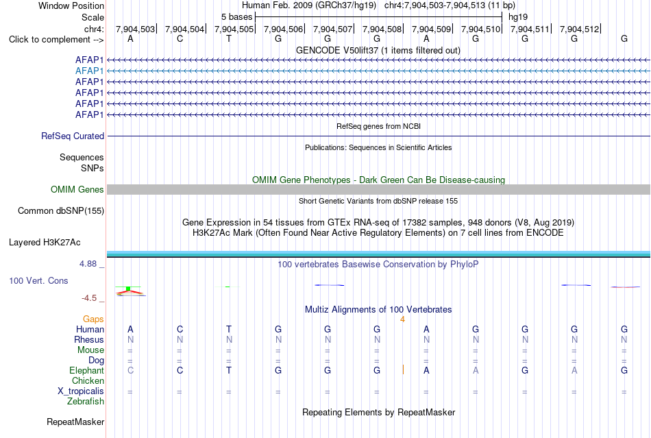Open "Short Genetic Variants from dbSNP release 155" title
Screen dimensions: 651x438
(x=378, y=201)
